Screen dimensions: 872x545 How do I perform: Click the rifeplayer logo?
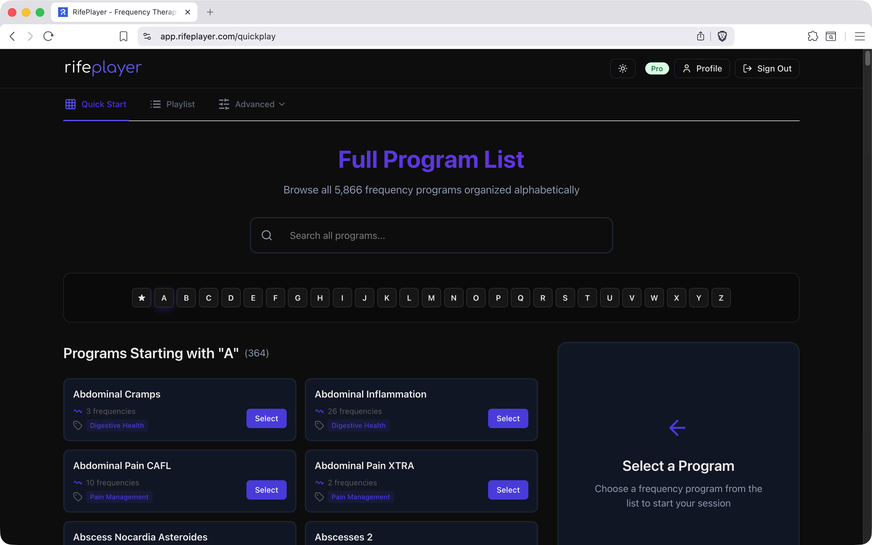(x=104, y=68)
